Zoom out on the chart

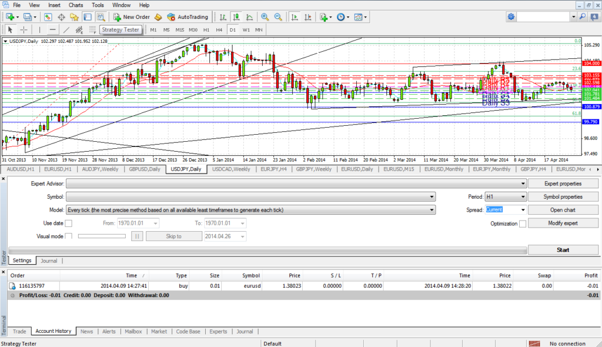tap(278, 17)
